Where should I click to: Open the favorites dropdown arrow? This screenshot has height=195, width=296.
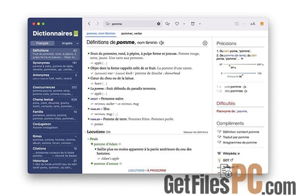184,24
